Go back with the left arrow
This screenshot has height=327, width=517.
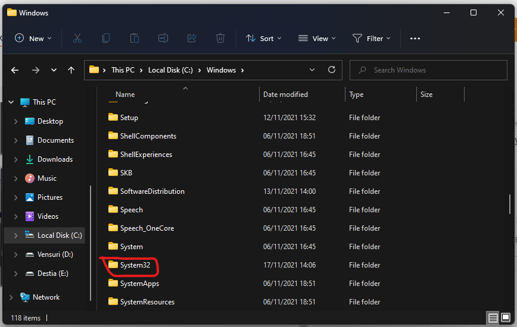15,70
